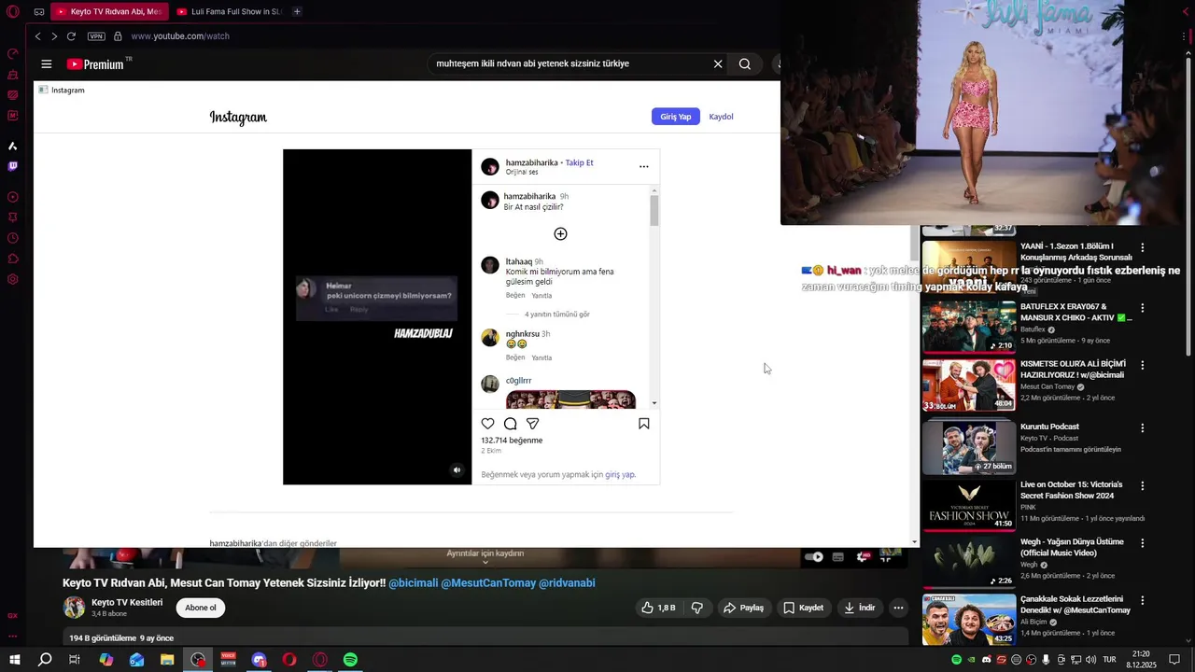The width and height of the screenshot is (1195, 672).
Task: Click the Paylaş share button
Action: (743, 608)
